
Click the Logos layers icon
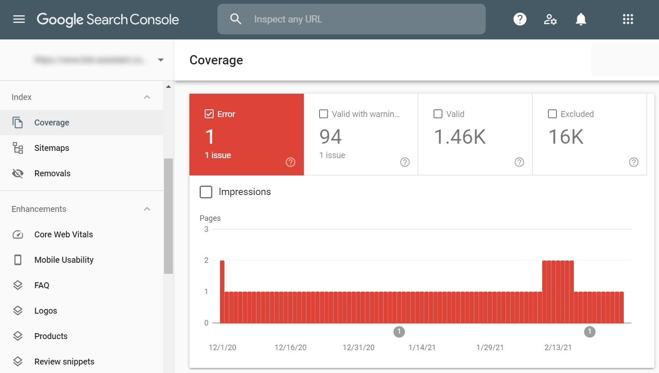[x=18, y=311]
